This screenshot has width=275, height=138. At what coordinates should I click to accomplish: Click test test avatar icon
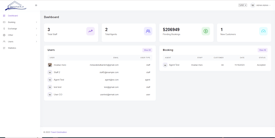point(50,87)
